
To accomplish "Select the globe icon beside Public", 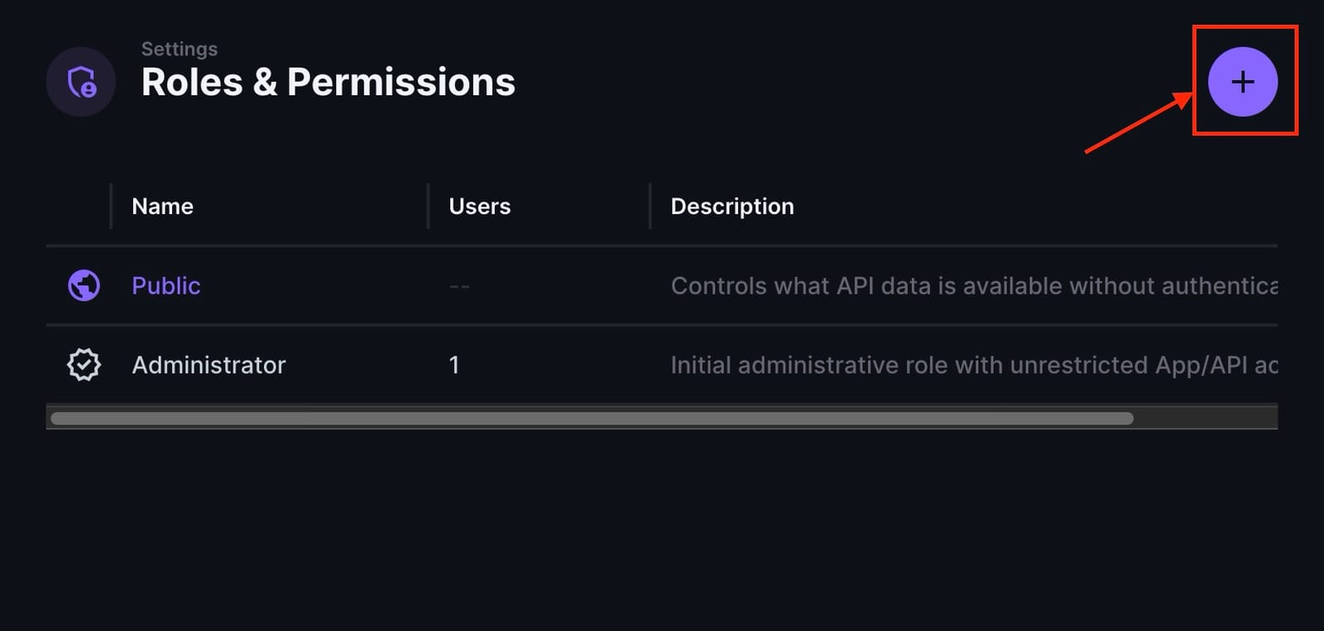I will (x=83, y=285).
